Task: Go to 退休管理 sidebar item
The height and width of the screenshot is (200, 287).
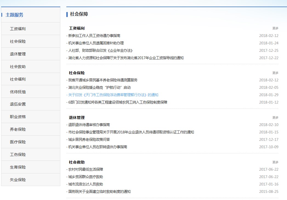Action: pyautogui.click(x=18, y=54)
